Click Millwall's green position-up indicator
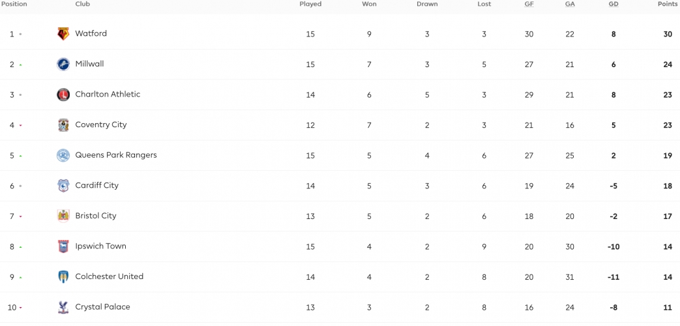Image resolution: width=680 pixels, height=326 pixels. pyautogui.click(x=20, y=65)
